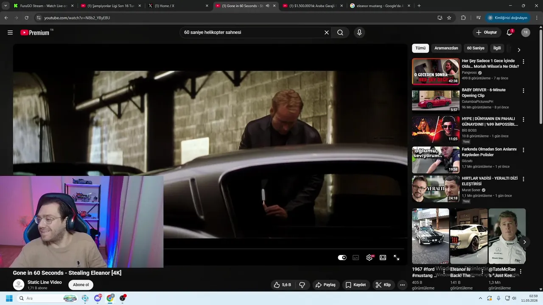Run search with the magnifier button
Screen dimensions: 543x305
tap(340, 33)
